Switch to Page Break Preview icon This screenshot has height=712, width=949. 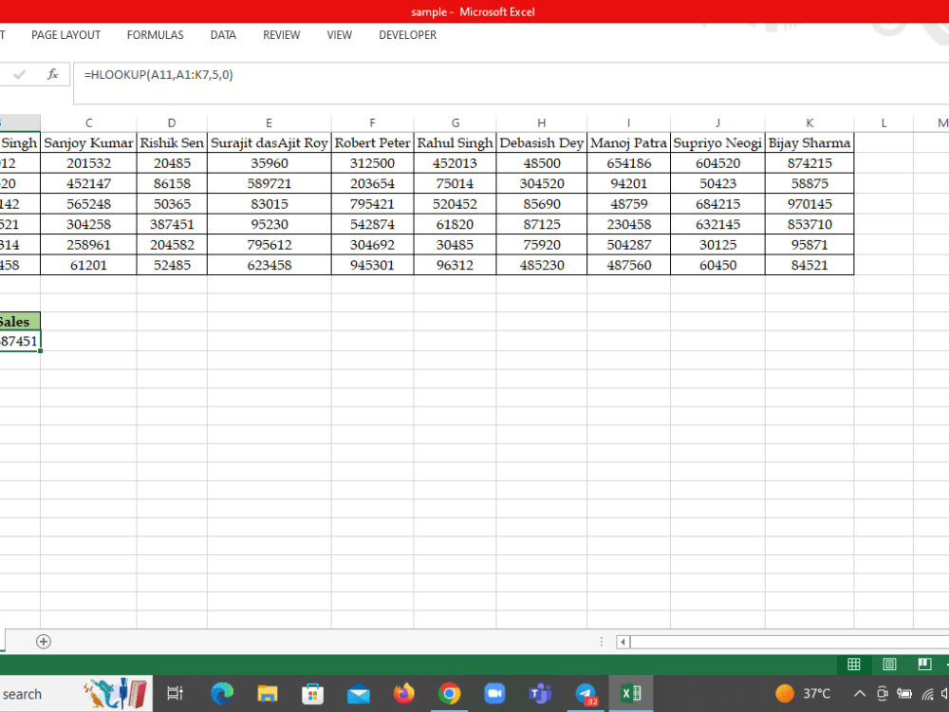click(x=924, y=665)
